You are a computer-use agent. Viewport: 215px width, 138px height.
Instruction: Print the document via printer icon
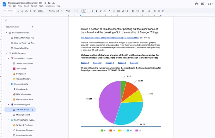point(26,11)
